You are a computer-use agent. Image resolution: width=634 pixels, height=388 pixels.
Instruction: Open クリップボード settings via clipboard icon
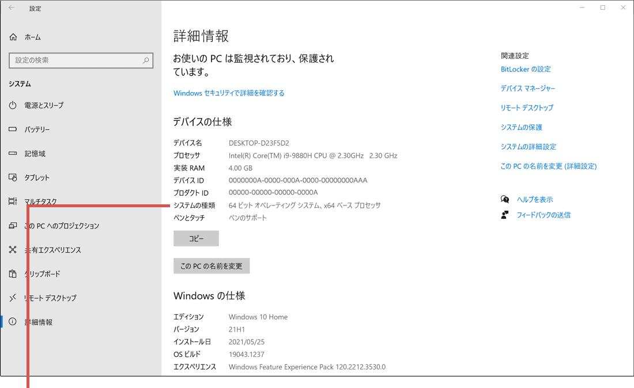[13, 274]
